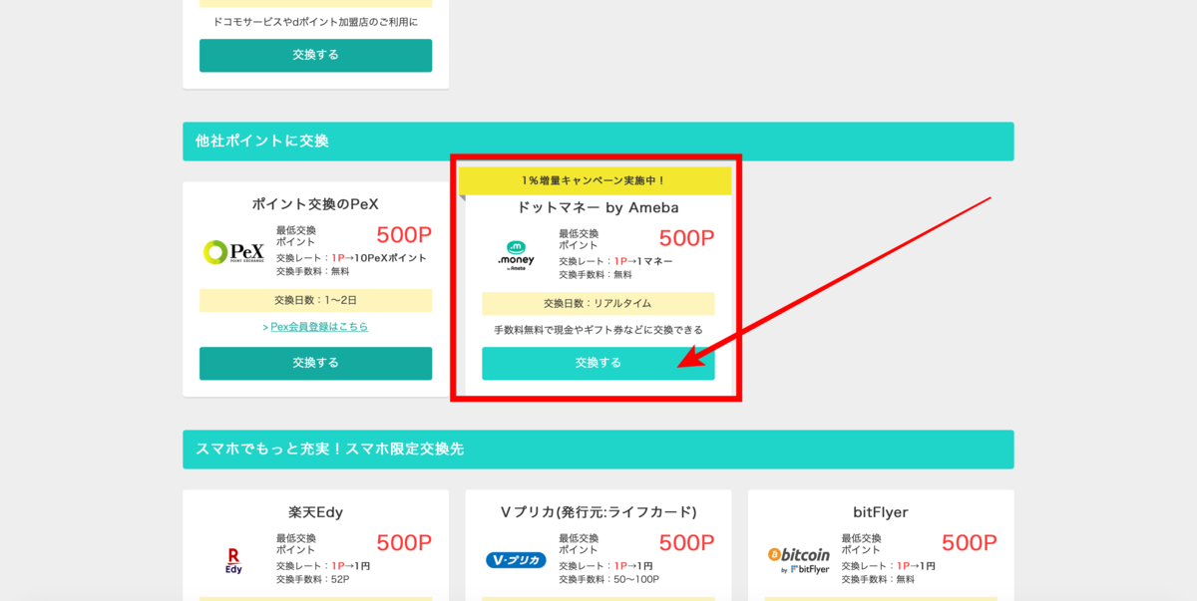Click the 500P value in the bitFlyer card

(x=970, y=543)
